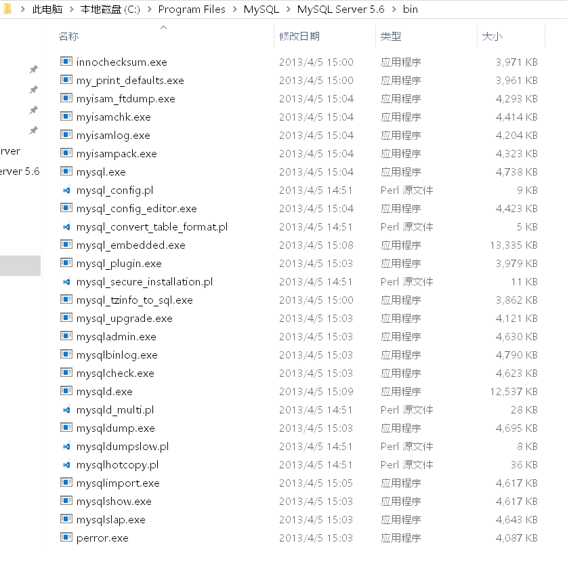Click the mysqlcheck.exe application icon

(66, 372)
